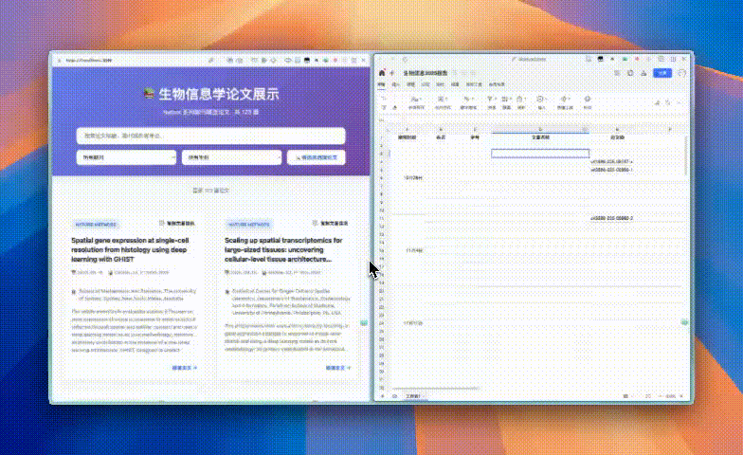The width and height of the screenshot is (743, 455).
Task: Select the first ribbon tab in the spreadsheet
Action: pos(381,84)
